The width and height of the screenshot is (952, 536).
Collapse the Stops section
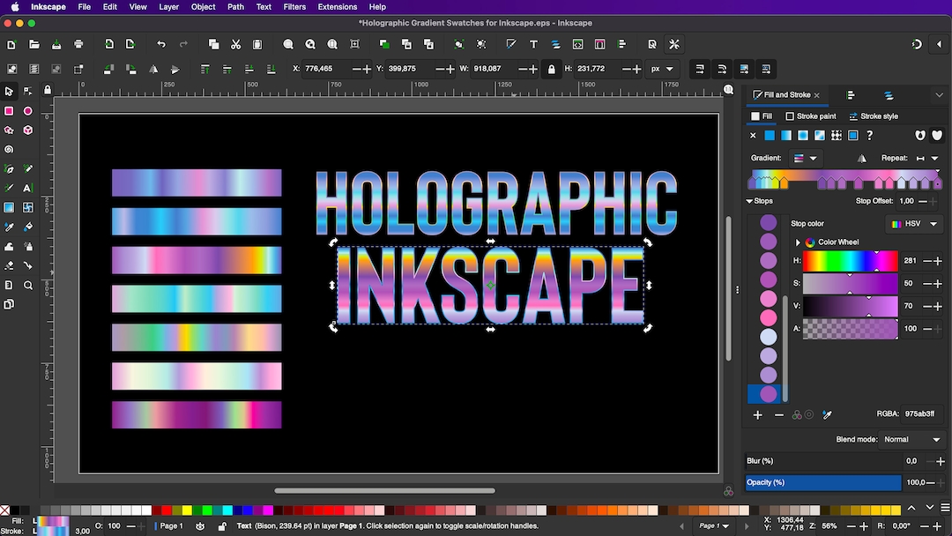pos(751,201)
